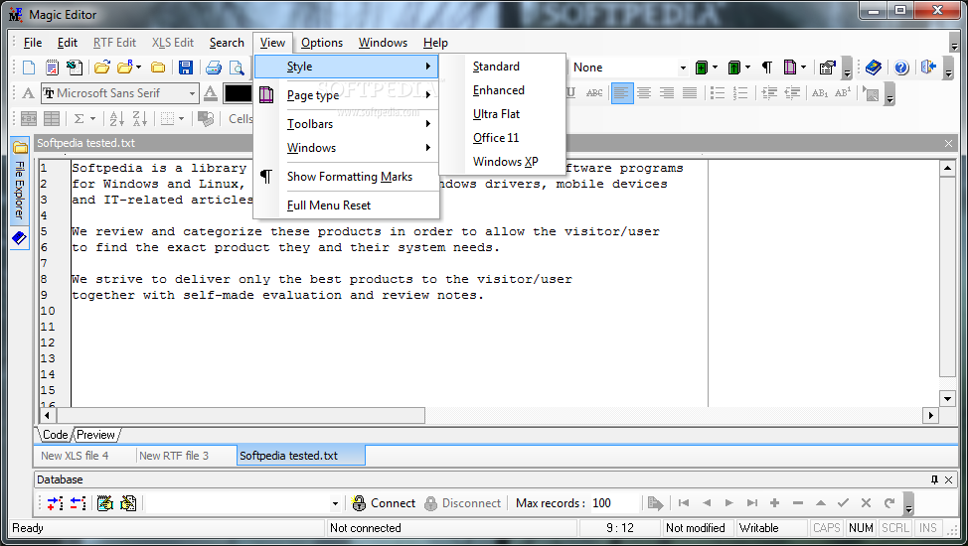
Task: Click the sort descending Z-A icon
Action: coord(140,118)
